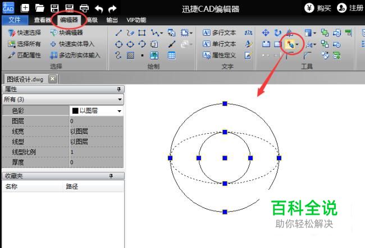Viewport: 365px width, 248px height.
Task: Click the Undo arrow
Action: (99, 9)
